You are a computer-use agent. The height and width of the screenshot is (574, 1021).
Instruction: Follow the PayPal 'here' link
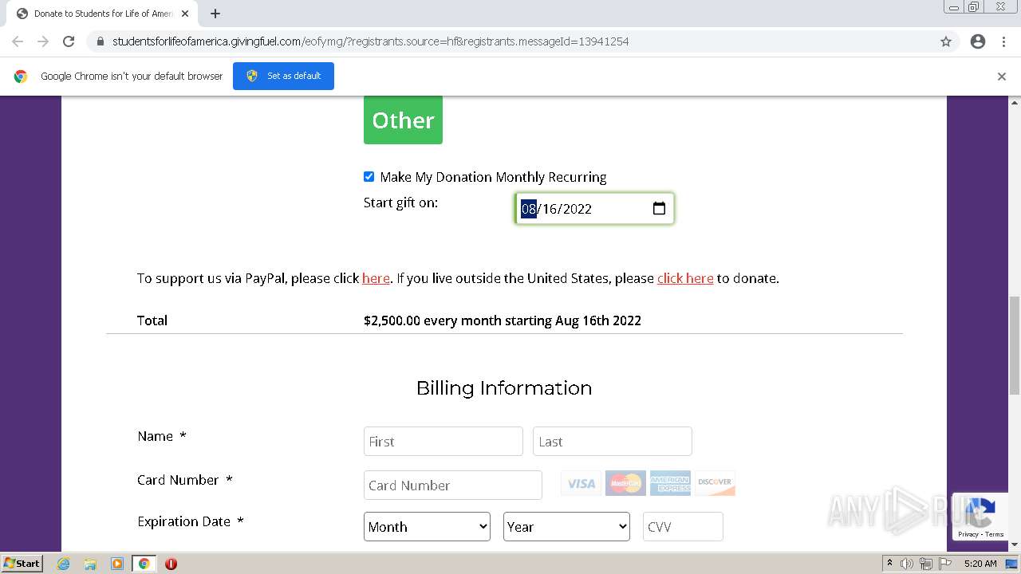pos(376,278)
